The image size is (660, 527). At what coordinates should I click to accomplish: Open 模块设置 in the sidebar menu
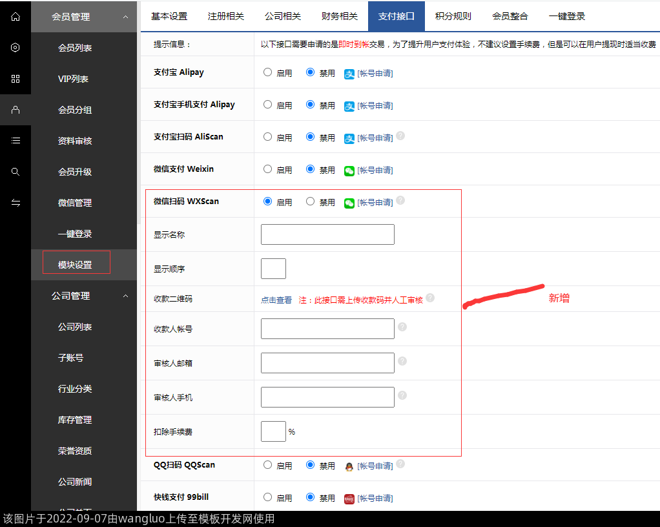point(76,265)
